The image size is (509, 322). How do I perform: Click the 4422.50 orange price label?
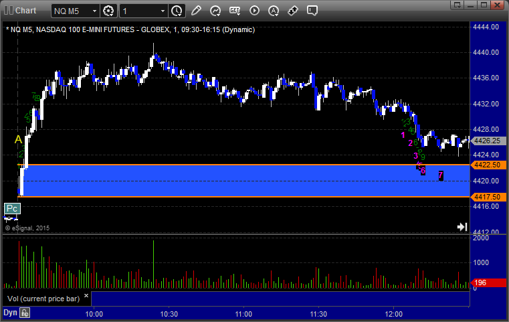tap(488, 165)
